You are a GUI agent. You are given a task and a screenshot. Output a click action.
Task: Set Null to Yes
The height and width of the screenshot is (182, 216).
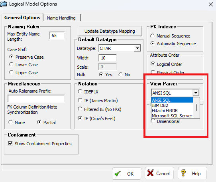(x=101, y=75)
